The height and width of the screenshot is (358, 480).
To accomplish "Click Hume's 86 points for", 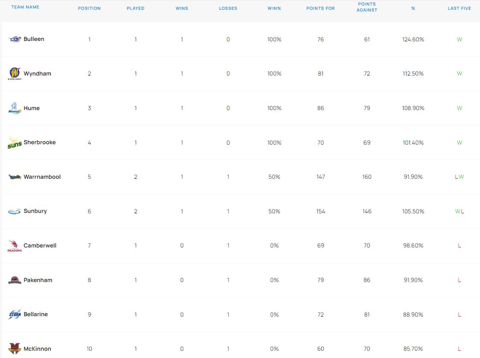I will (321, 108).
